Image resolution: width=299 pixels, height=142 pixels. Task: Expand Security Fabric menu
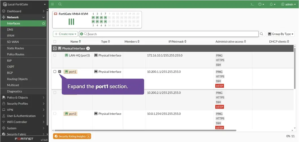pos(23,134)
